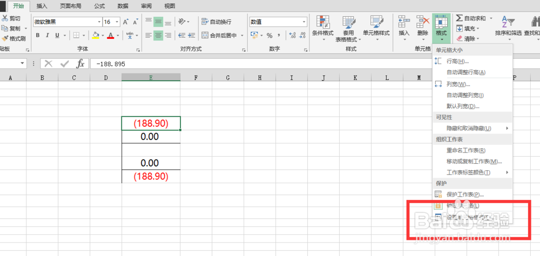
Task: Click the formula bar confirm checkmark
Action: 64,64
